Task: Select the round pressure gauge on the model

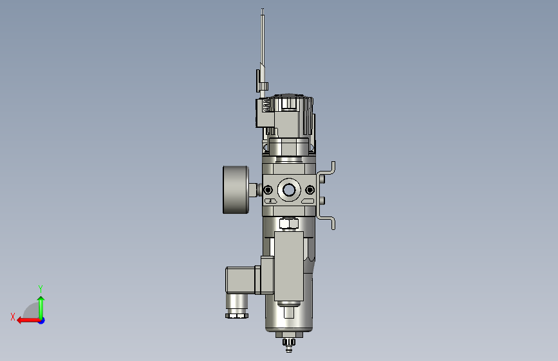Action: pyautogui.click(x=236, y=189)
